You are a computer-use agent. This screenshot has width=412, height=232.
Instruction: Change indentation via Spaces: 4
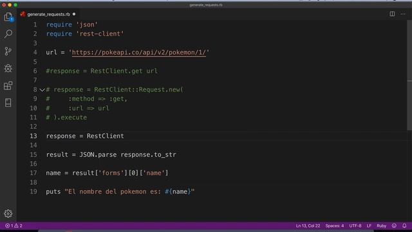335,226
